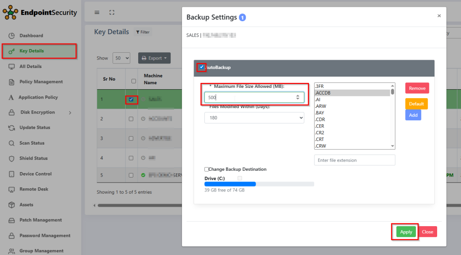Click the Enter file extension field
The image size is (461, 255).
(354, 160)
